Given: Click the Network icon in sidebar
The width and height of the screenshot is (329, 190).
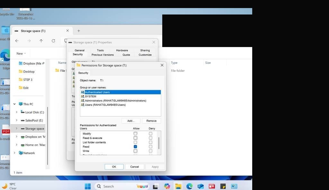Looking at the screenshot, I should tap(21, 153).
